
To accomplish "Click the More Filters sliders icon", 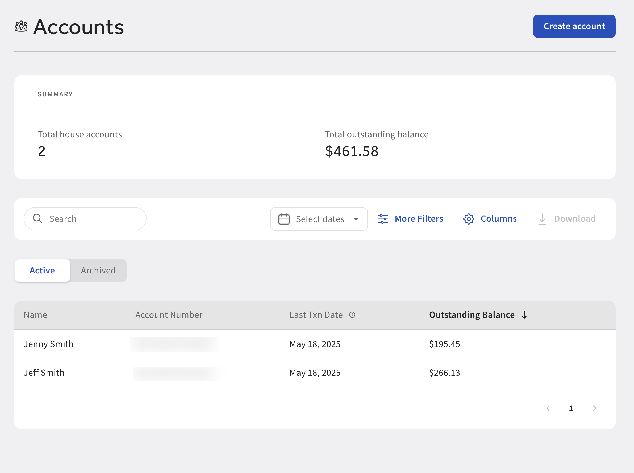I will coord(383,219).
